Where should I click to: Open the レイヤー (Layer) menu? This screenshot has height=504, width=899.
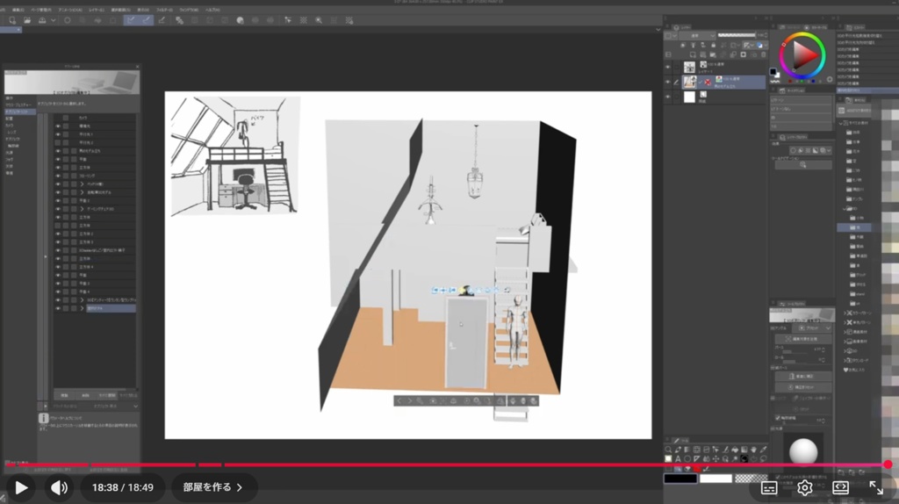click(97, 10)
